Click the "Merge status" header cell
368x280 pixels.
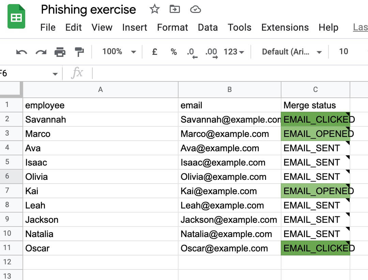pos(316,105)
